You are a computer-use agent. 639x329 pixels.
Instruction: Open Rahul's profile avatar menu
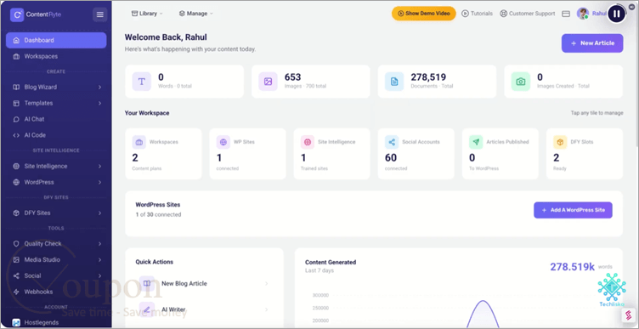tap(583, 14)
